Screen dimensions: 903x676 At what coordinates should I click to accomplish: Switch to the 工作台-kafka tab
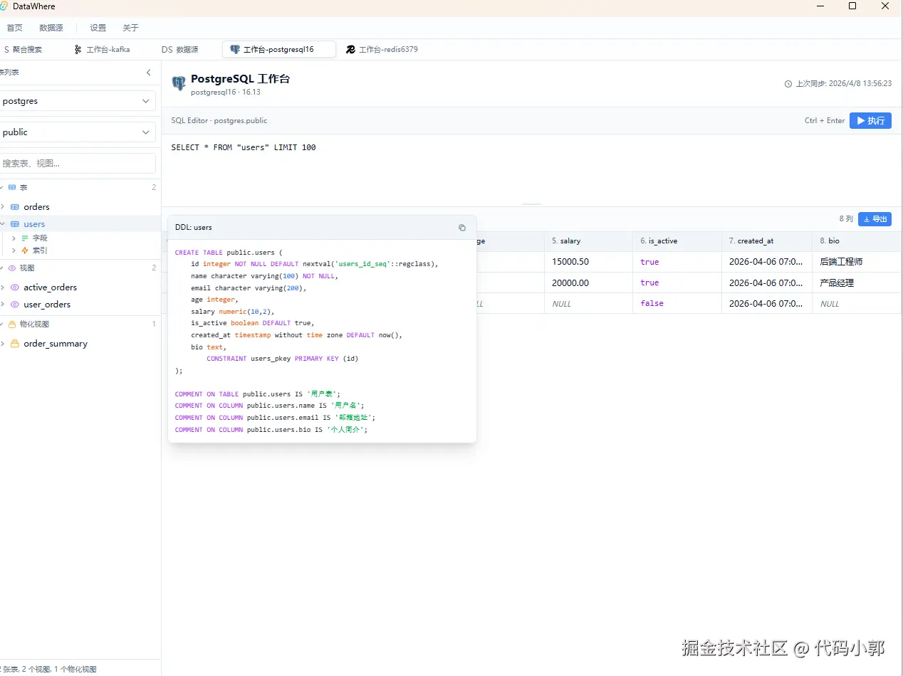click(103, 50)
